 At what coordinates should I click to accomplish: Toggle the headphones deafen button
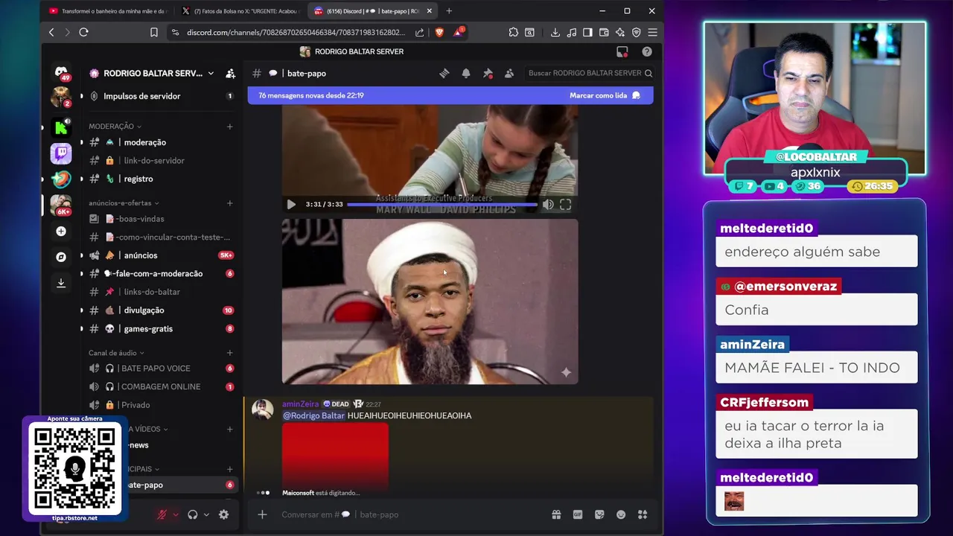point(193,514)
